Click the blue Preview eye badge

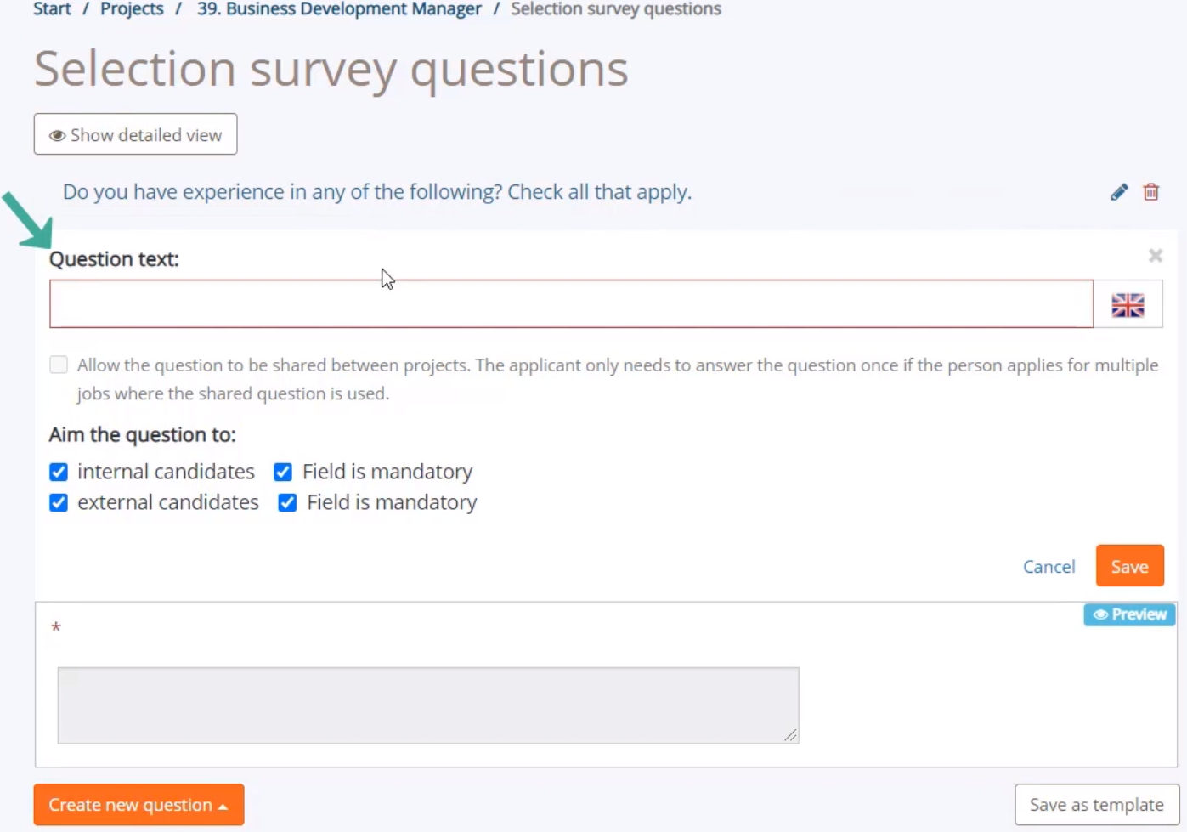[x=1129, y=614]
